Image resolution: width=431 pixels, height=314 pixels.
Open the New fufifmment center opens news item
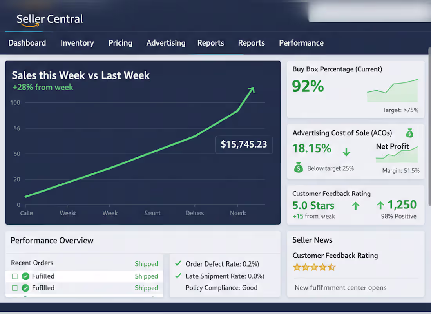(x=340, y=288)
